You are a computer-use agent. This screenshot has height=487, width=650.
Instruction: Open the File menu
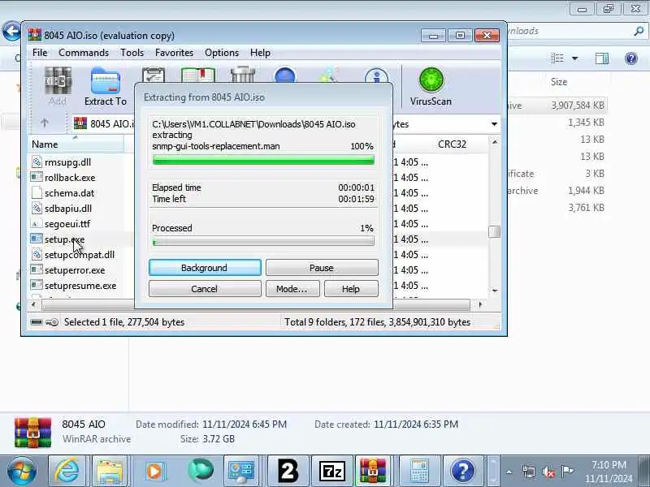tap(40, 53)
